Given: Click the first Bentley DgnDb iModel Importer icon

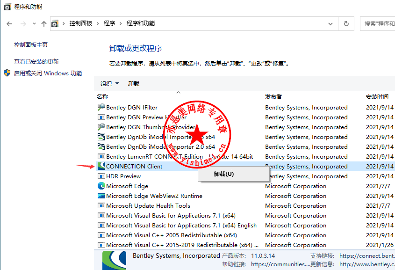Looking at the screenshot, I should (x=101, y=137).
